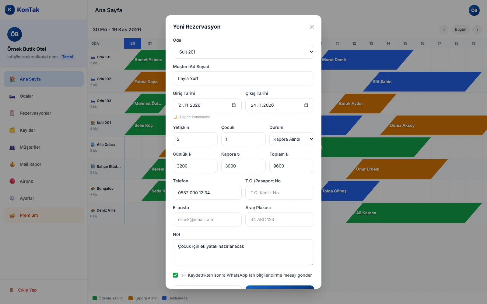Click the Müşteriler people icon
Screen dimensions: 487x304
point(12,147)
